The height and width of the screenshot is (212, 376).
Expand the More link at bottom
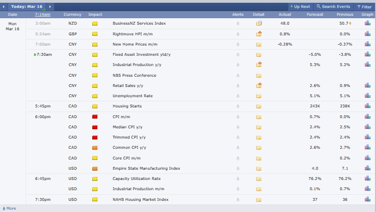click(x=9, y=208)
